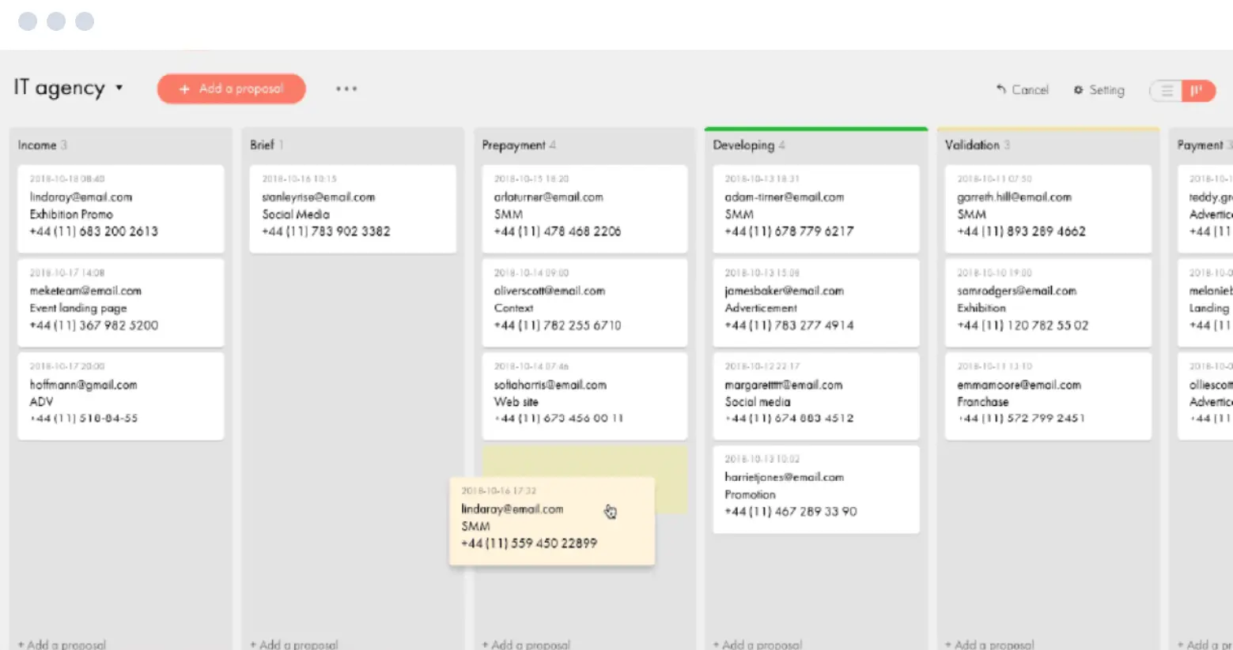Expand the IT agency dropdown arrow
Screen dimensions: 1233x650
click(119, 88)
